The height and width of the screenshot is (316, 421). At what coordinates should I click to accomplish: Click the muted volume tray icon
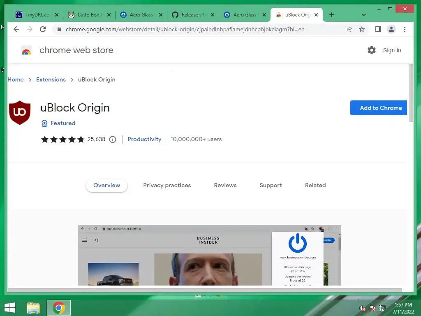click(363, 308)
